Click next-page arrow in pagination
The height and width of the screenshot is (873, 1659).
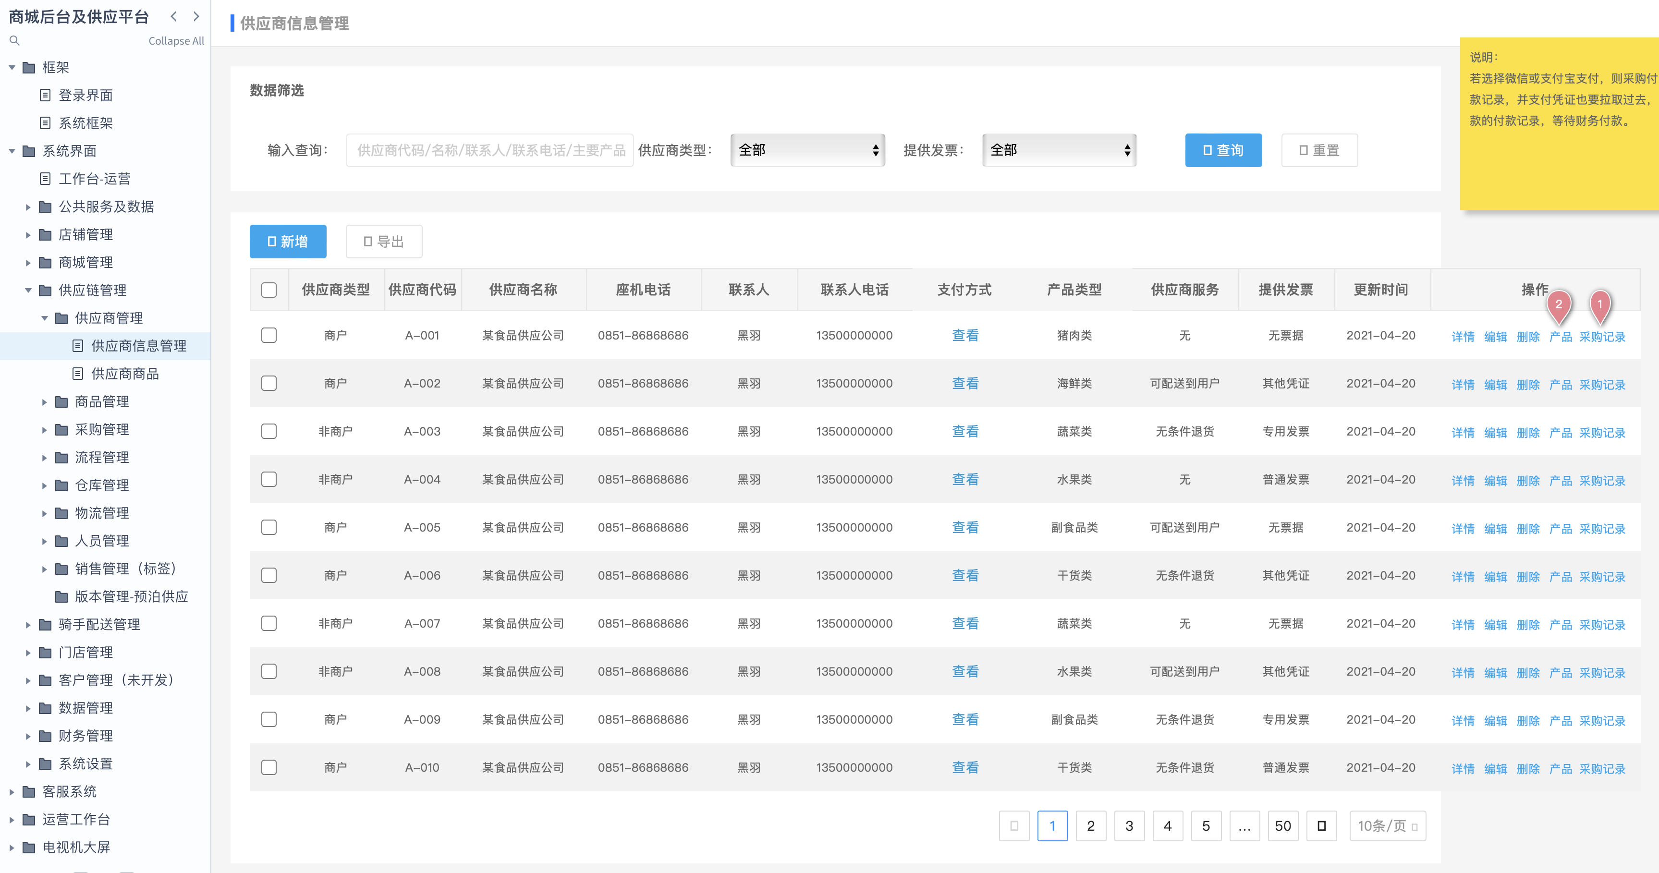pyautogui.click(x=1321, y=825)
